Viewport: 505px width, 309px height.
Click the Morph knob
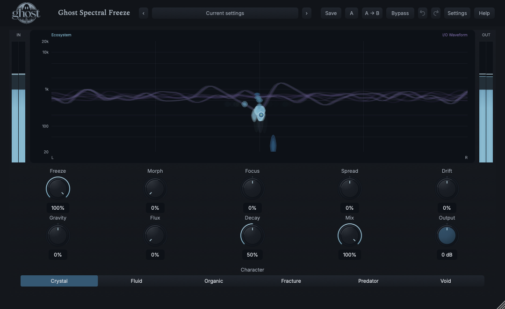(155, 188)
